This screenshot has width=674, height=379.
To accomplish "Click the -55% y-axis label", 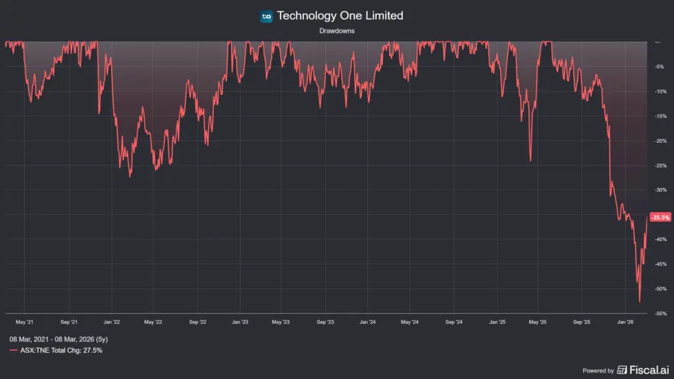I will coord(658,314).
